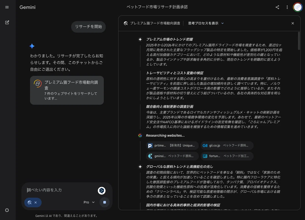The width and height of the screenshot is (305, 220).
Task: Open the gminsights source chip
Action: click(172, 156)
